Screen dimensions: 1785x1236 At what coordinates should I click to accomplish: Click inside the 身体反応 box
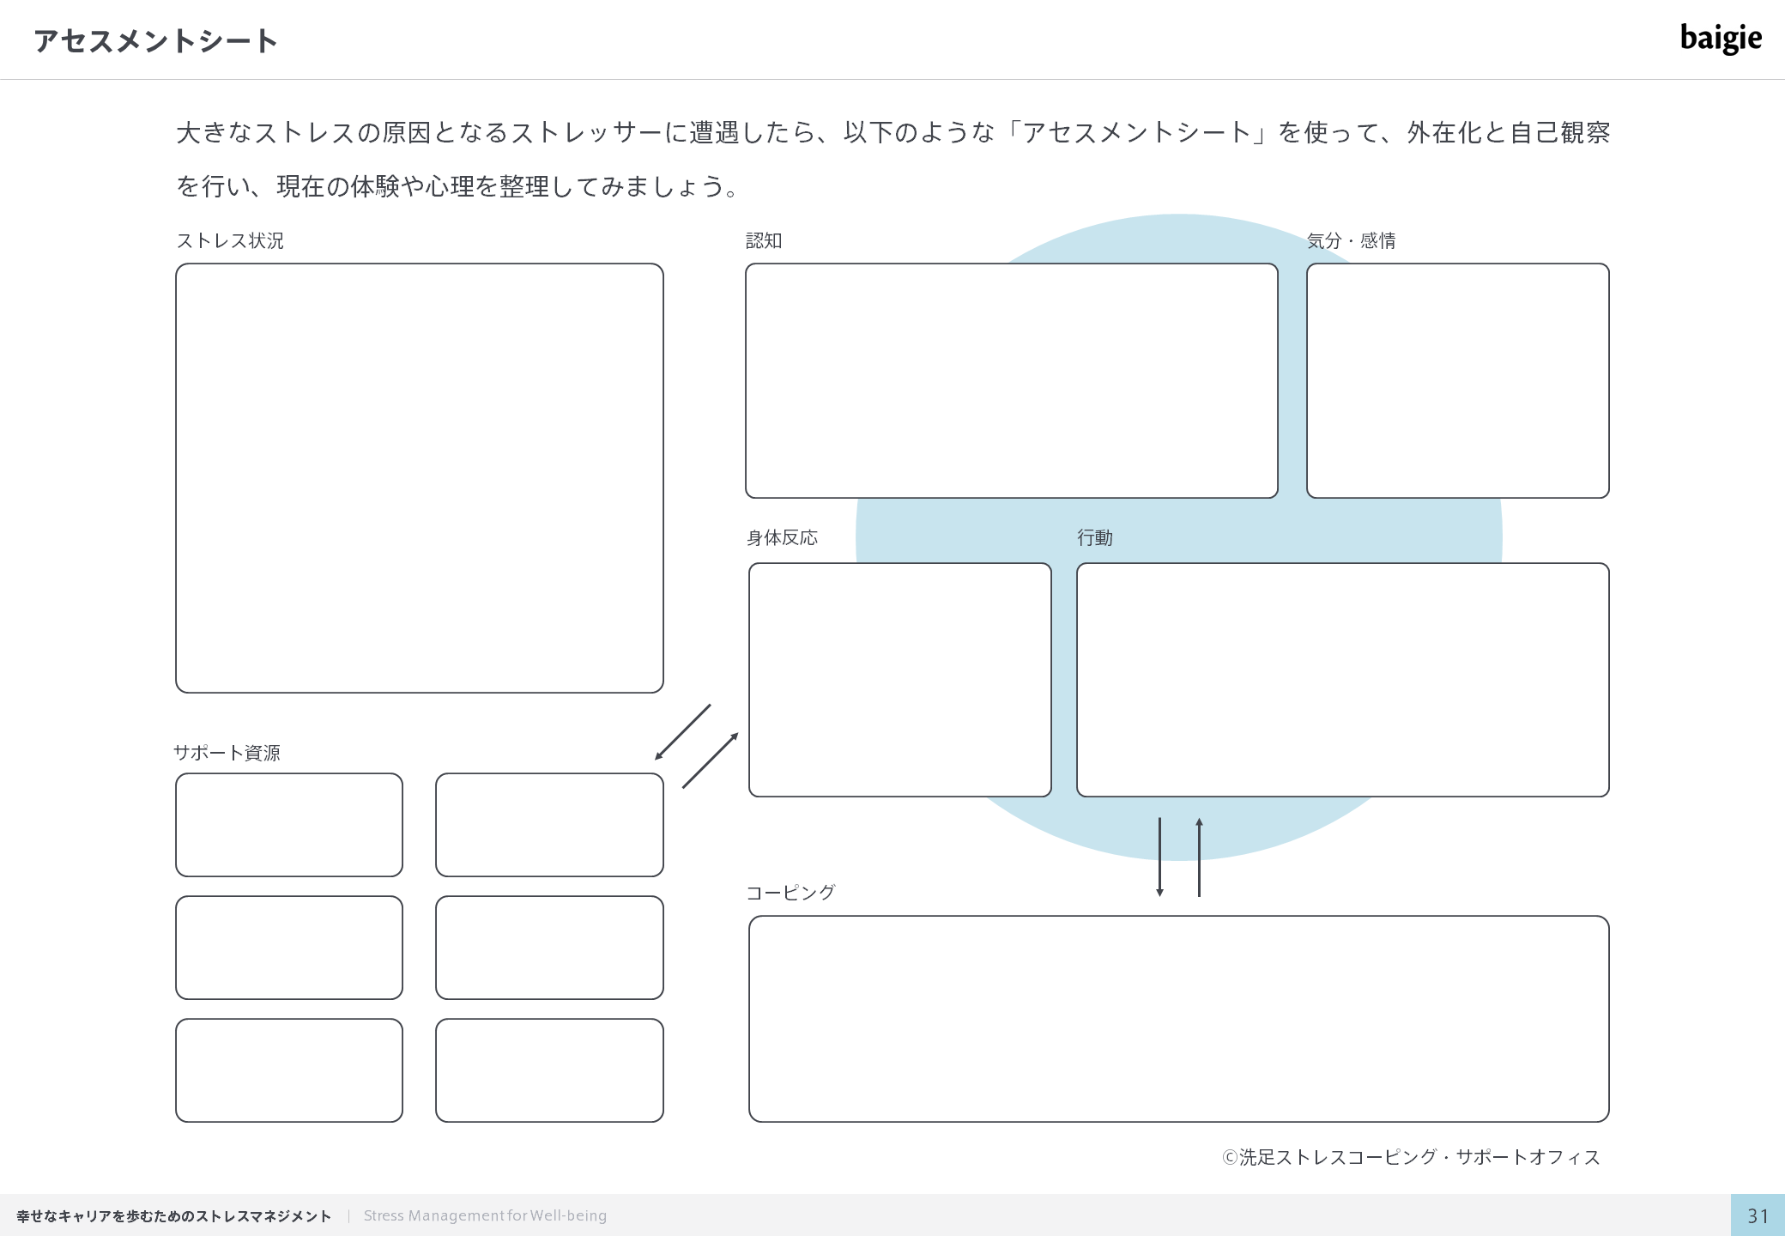pyautogui.click(x=899, y=679)
